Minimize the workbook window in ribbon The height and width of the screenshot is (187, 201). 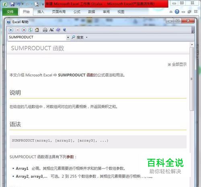pos(183,12)
